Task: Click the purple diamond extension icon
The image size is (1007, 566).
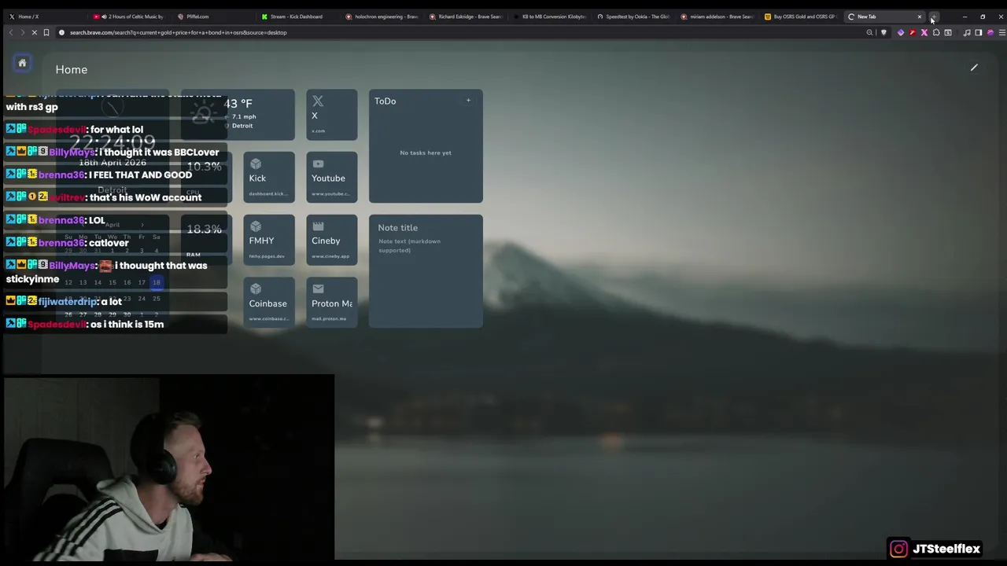Action: [901, 32]
